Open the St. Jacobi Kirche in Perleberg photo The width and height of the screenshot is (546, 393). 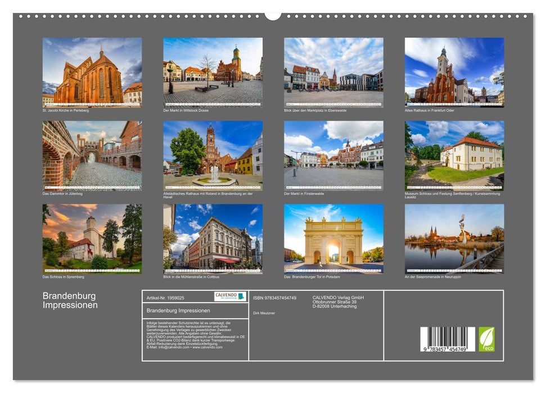pos(92,70)
